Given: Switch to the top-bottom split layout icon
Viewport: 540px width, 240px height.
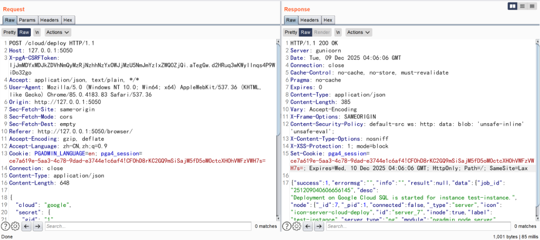Looking at the screenshot, I should [x=523, y=6].
